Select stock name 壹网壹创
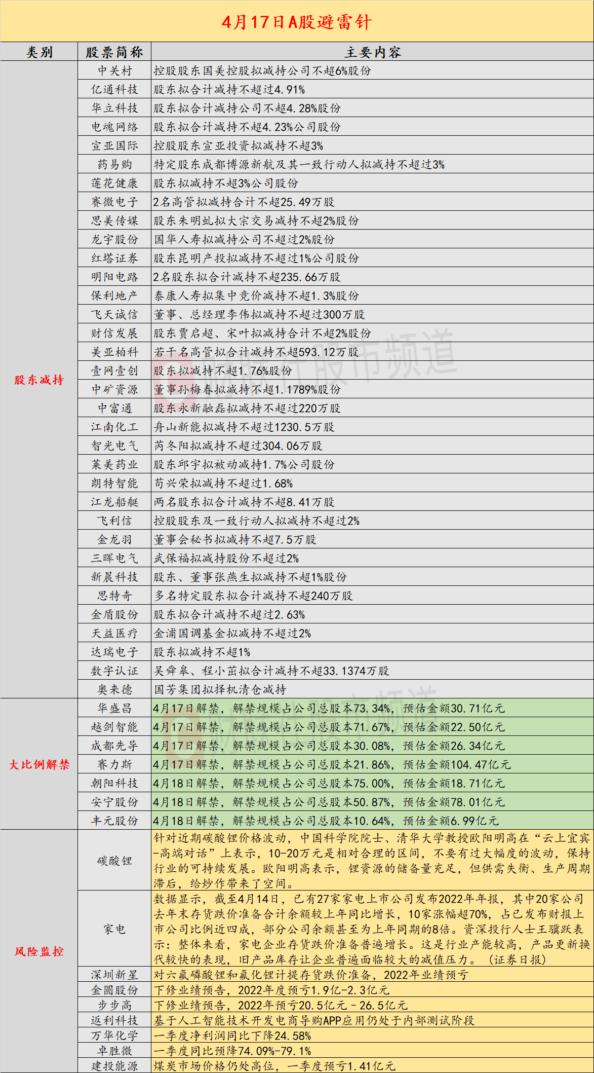Image resolution: width=594 pixels, height=1073 pixels. [114, 371]
